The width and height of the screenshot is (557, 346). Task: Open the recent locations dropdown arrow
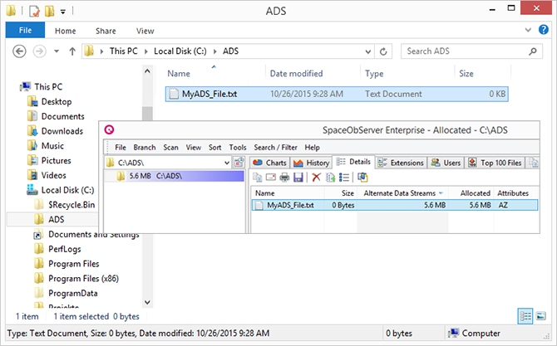pos(57,51)
